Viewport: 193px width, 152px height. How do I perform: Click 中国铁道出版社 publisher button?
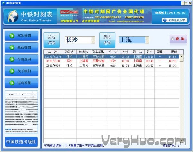point(21,142)
